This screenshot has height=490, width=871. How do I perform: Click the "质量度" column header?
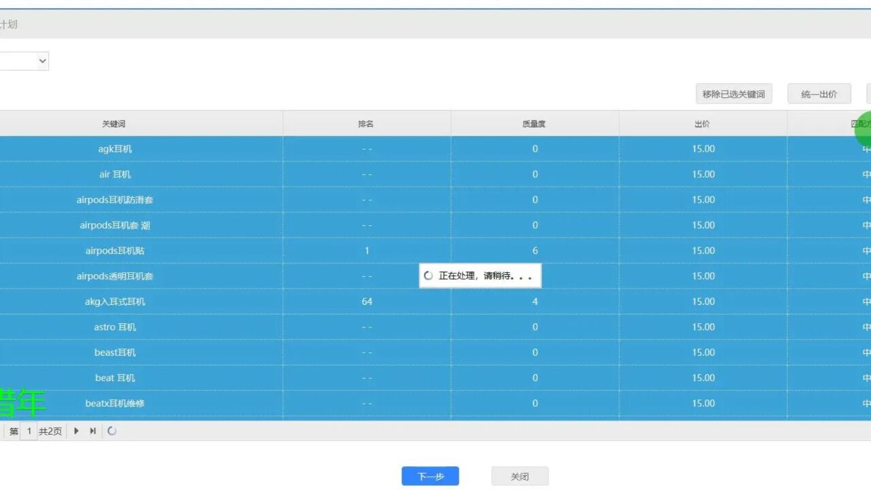[535, 122]
